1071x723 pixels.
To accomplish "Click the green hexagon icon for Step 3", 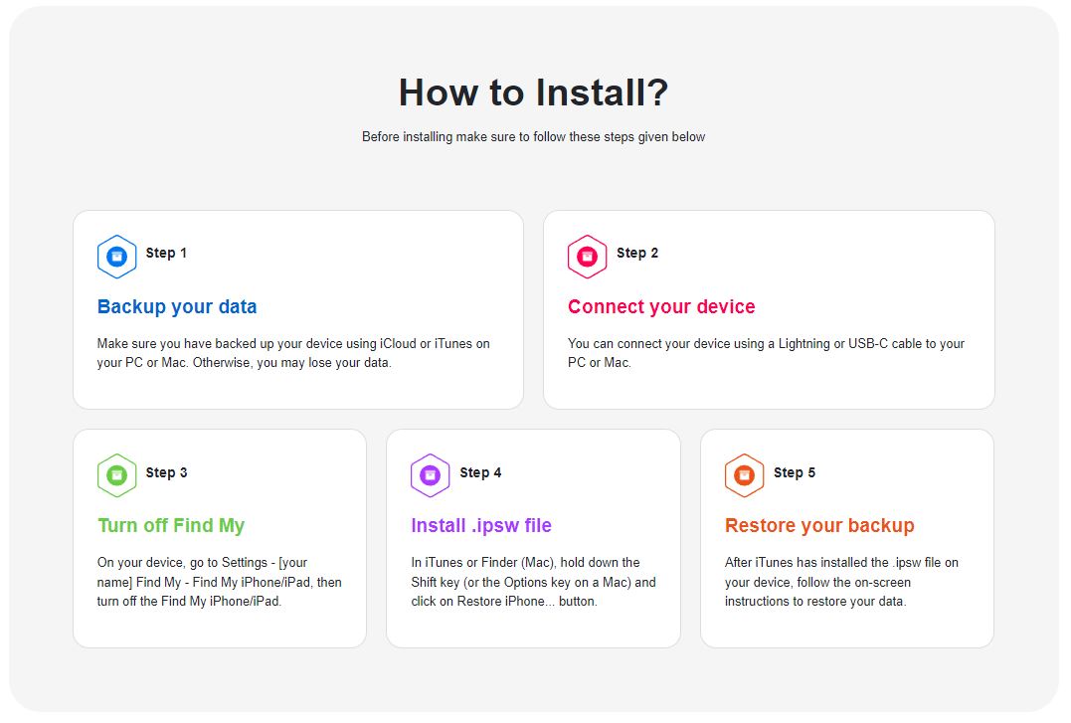I will 116,475.
